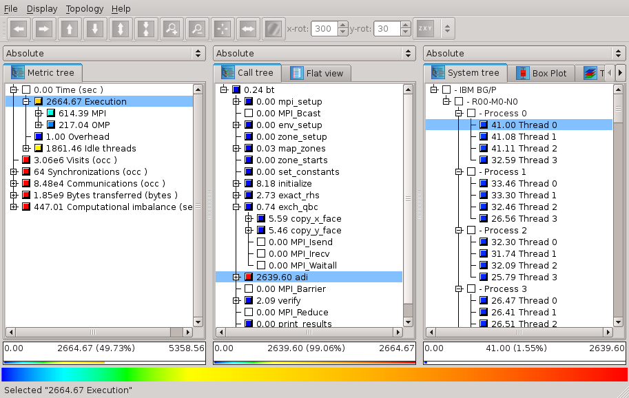Click the move down arrow toolbar icon
This screenshot has width=629, height=398.
pyautogui.click(x=95, y=29)
